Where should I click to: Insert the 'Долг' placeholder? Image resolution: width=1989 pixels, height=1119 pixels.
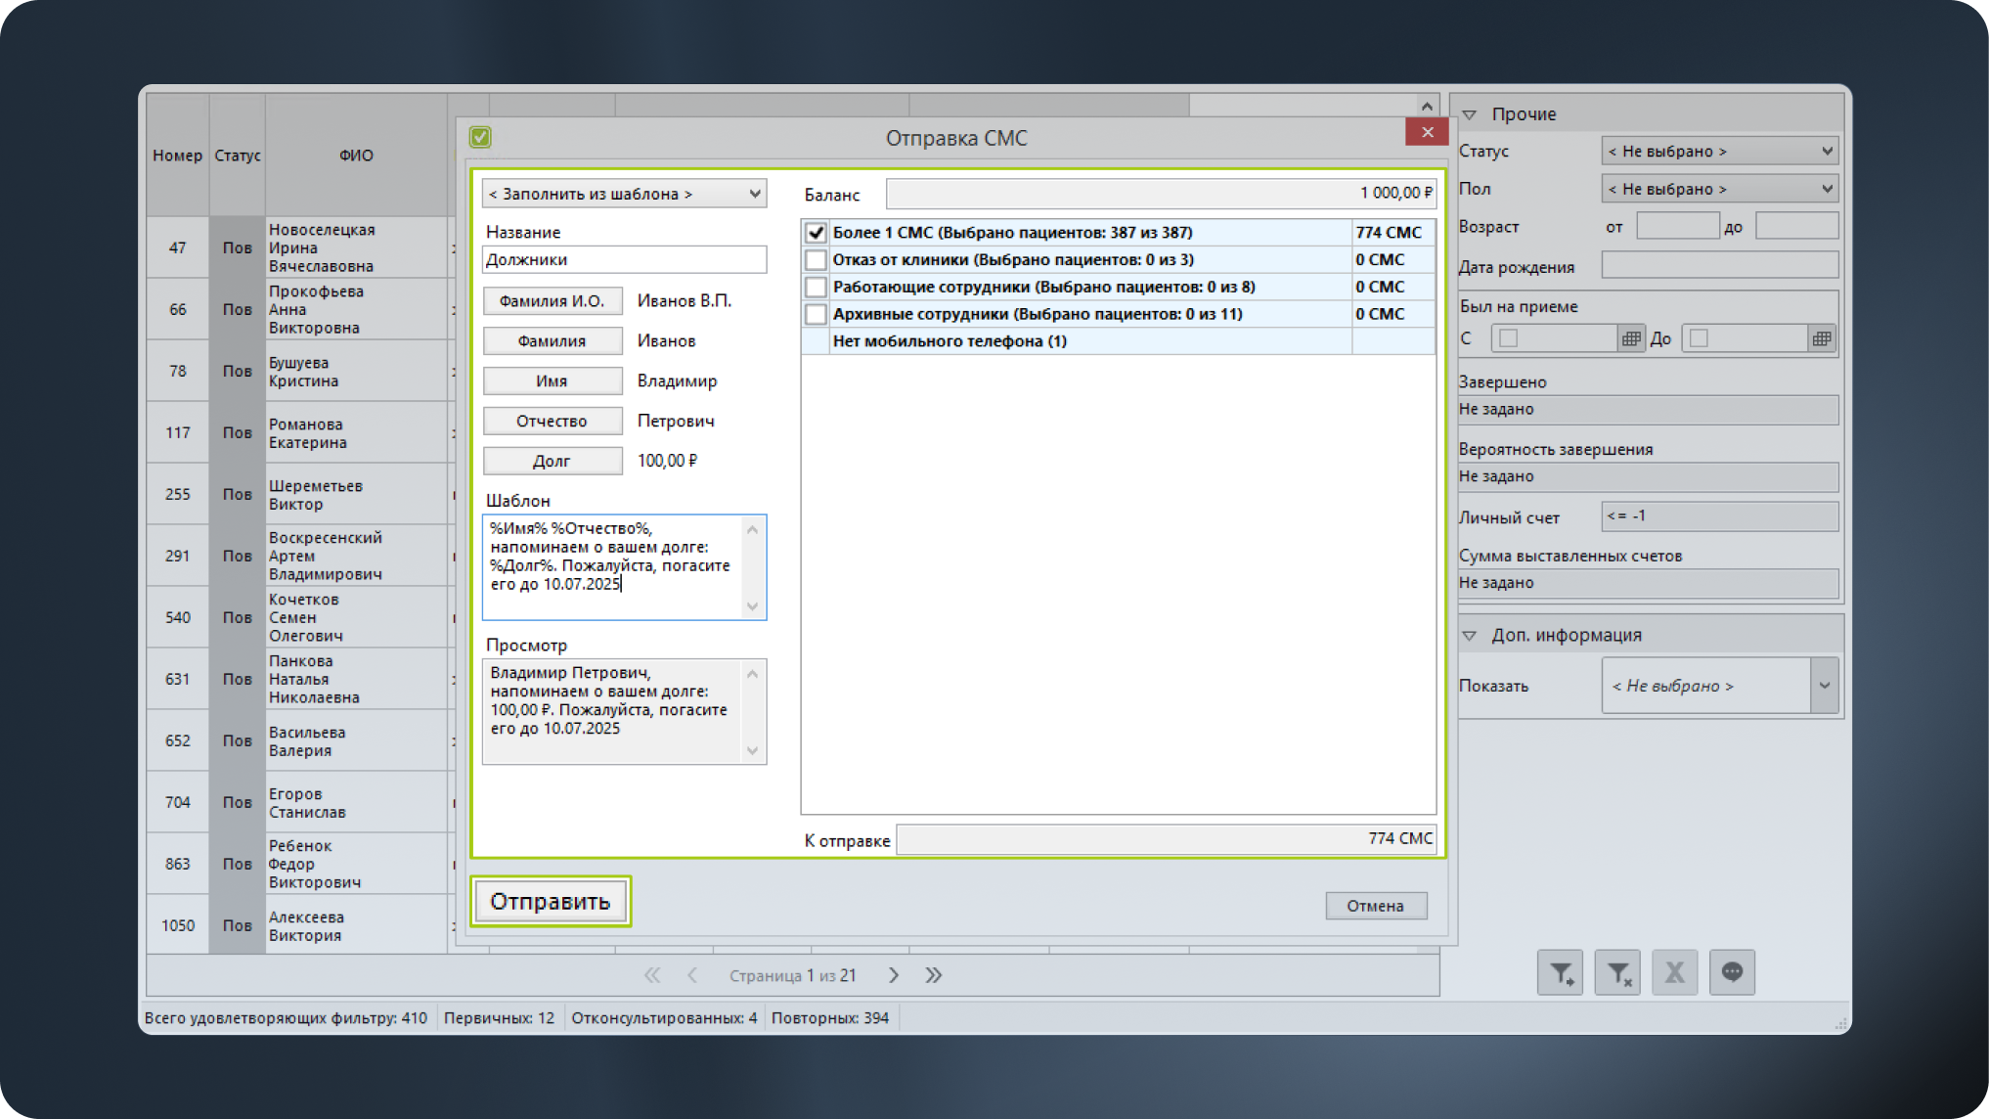point(552,461)
